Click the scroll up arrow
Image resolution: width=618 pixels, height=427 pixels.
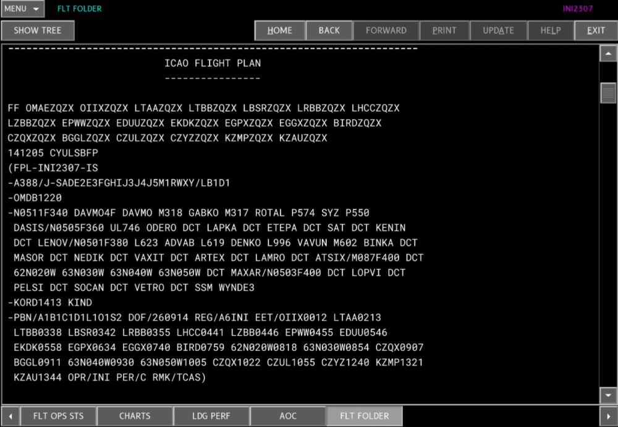tap(608, 54)
